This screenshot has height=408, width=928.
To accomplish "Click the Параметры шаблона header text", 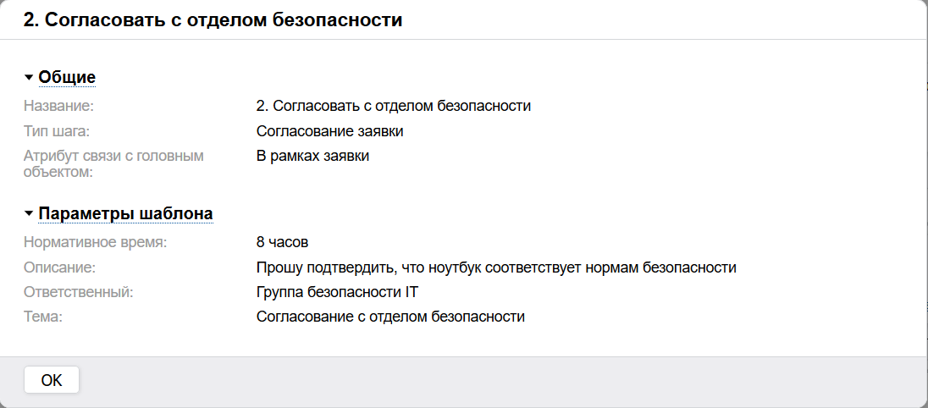I will point(125,213).
